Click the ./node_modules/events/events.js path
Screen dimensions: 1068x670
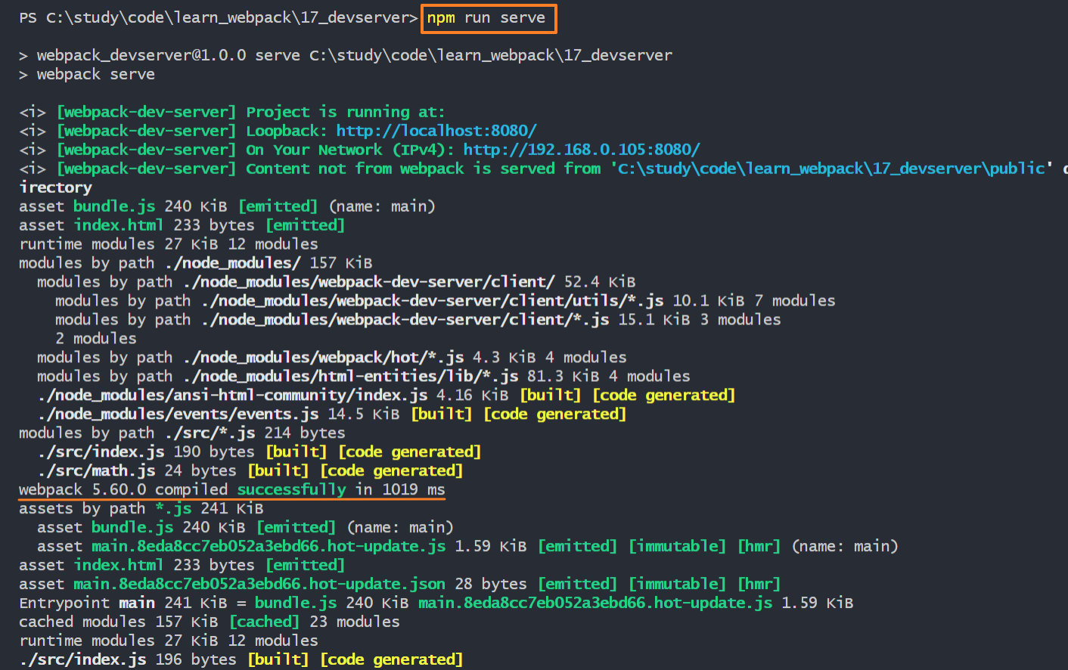[x=178, y=414]
